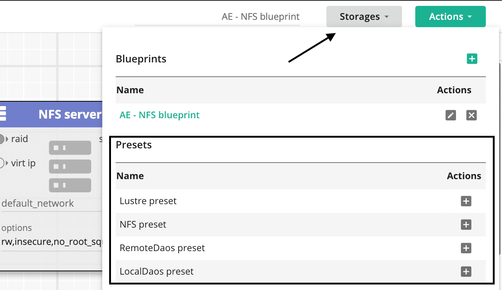Select the first disk slot icon beside raid

click(70, 148)
